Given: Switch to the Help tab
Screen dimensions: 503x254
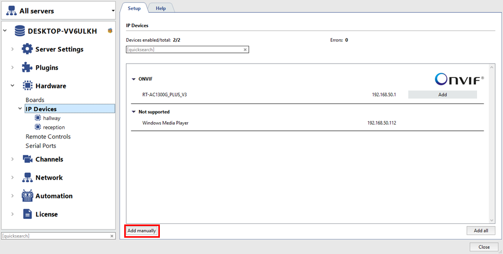Looking at the screenshot, I should (x=160, y=8).
